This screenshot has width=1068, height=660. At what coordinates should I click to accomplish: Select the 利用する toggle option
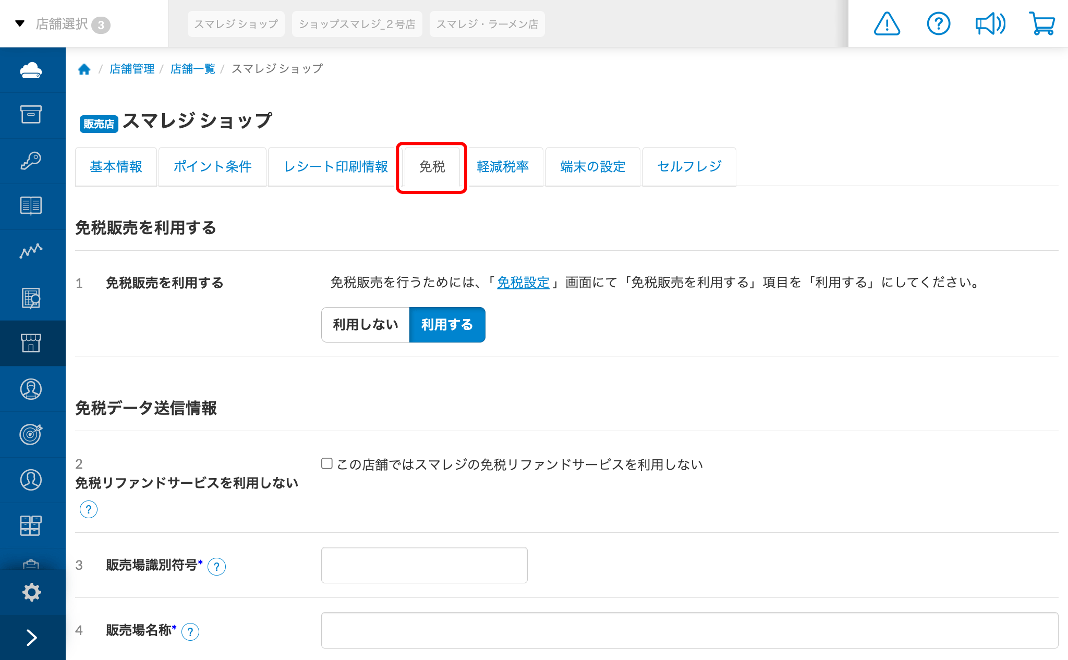pyautogui.click(x=447, y=325)
